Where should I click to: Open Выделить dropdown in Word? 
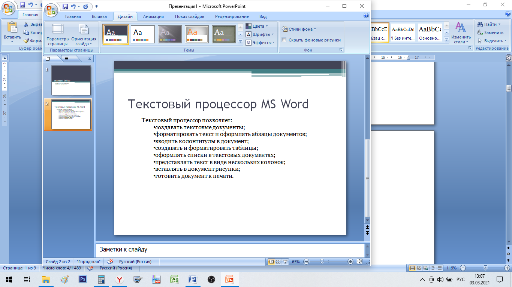(491, 41)
